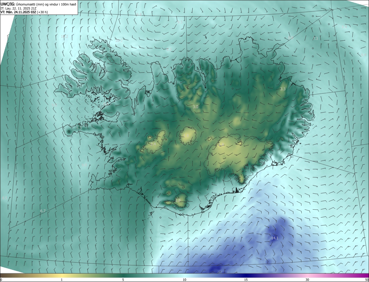369x282 pixels.
Task: Click the 'IT: Lau. 22. 11. 2025 21Z' line
Action: tap(18, 8)
